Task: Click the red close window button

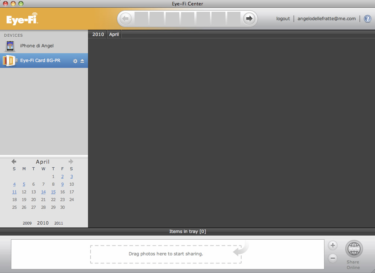Action: click(5, 4)
